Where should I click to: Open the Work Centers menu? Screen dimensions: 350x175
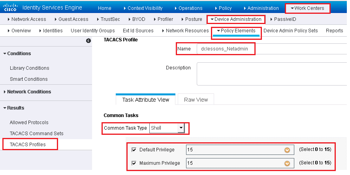[x=308, y=8]
